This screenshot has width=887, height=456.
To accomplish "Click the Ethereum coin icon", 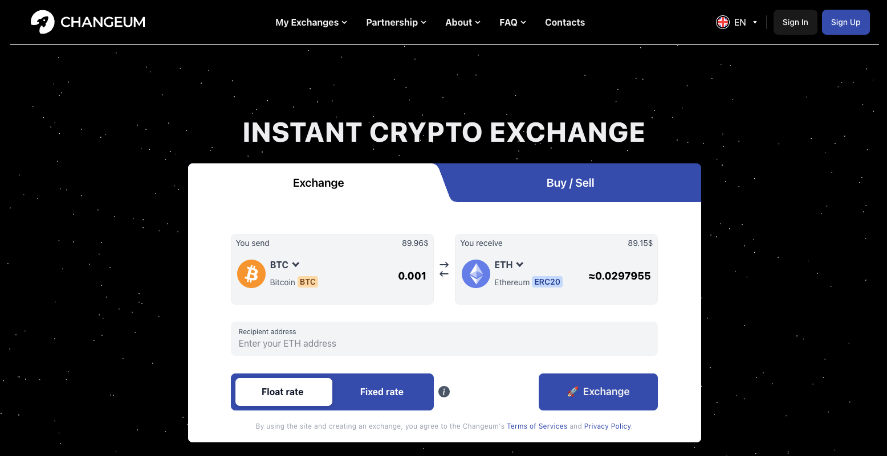I will (x=476, y=274).
